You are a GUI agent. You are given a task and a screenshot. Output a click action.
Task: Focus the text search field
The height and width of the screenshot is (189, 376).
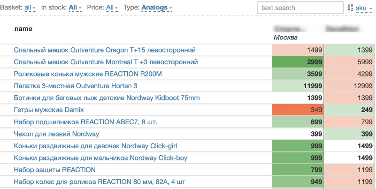tap(300, 8)
